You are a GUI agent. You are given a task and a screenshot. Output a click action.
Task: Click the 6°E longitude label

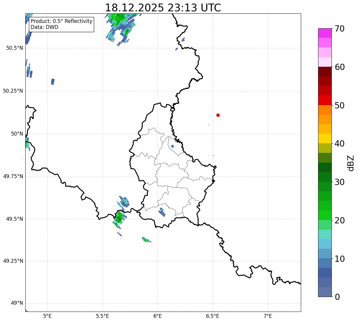click(x=158, y=316)
